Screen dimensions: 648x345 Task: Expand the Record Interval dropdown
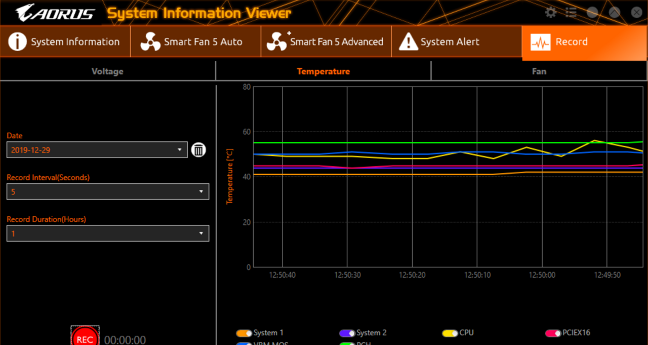(108, 191)
